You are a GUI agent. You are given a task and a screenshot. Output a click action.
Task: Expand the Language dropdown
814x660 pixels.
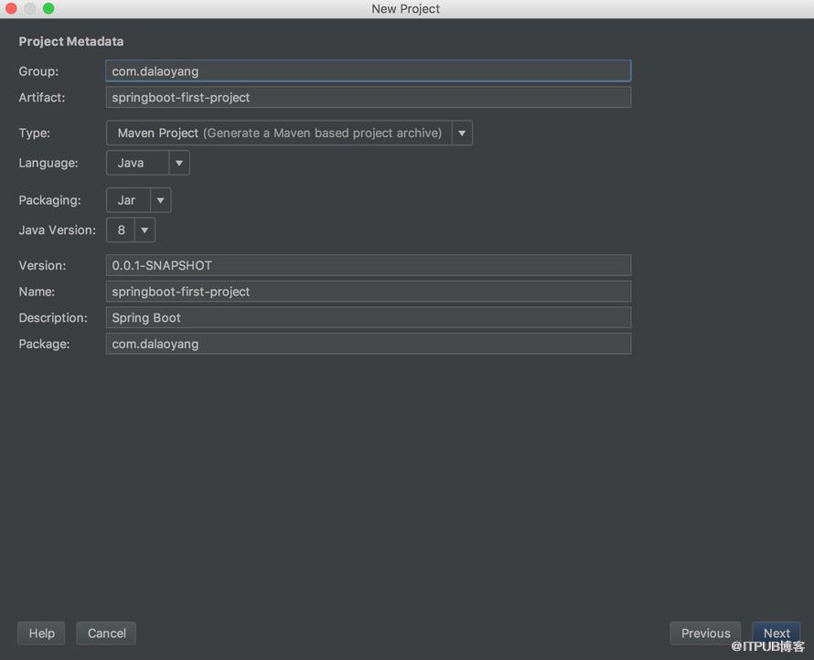[179, 163]
